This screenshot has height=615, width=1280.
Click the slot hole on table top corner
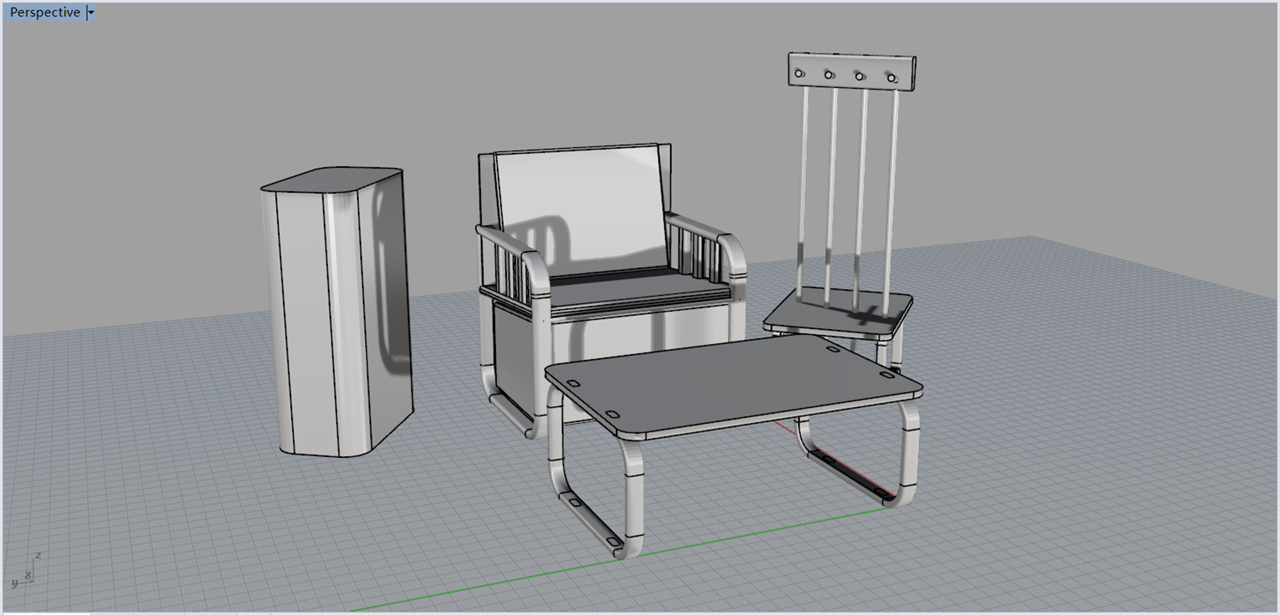coord(573,383)
